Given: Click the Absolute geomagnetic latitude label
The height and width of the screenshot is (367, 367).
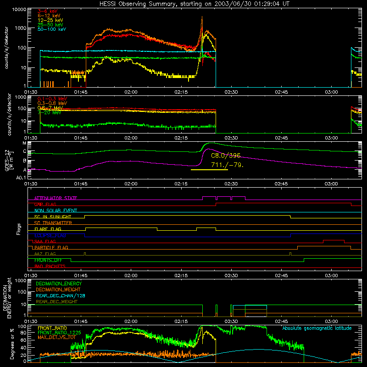Looking at the screenshot, I should click(x=317, y=328).
